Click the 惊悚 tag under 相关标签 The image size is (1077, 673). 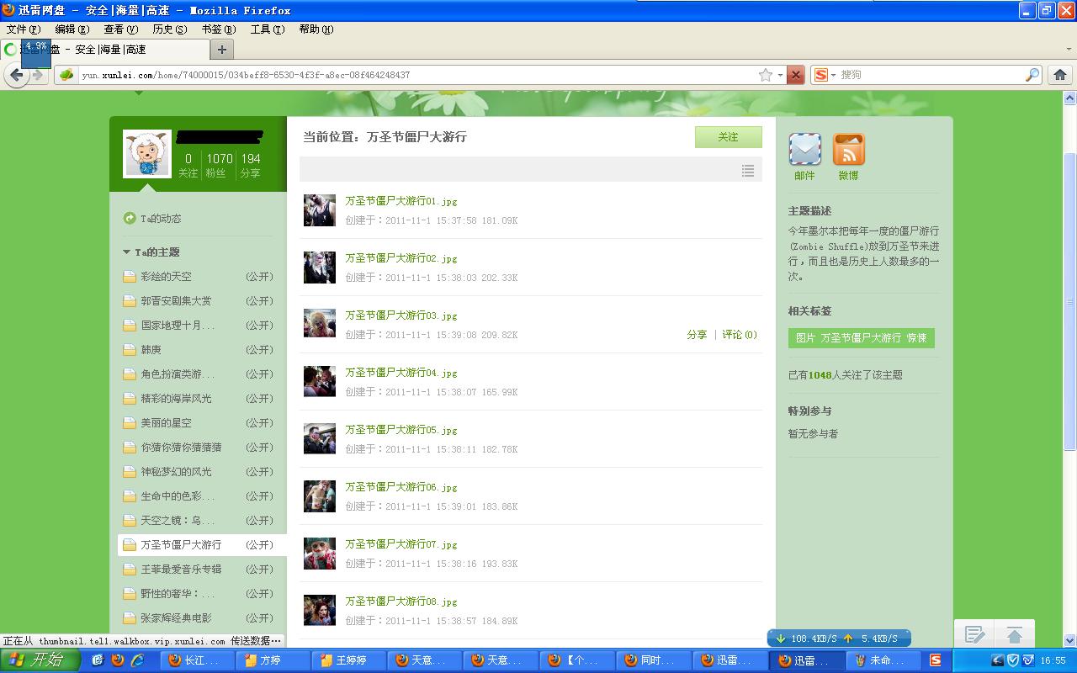pyautogui.click(x=916, y=337)
